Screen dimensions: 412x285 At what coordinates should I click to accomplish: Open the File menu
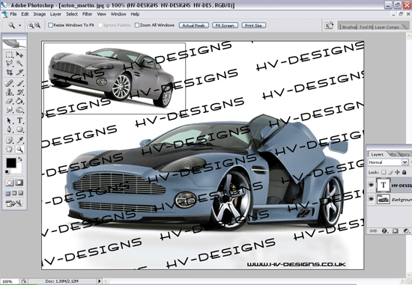click(13, 14)
